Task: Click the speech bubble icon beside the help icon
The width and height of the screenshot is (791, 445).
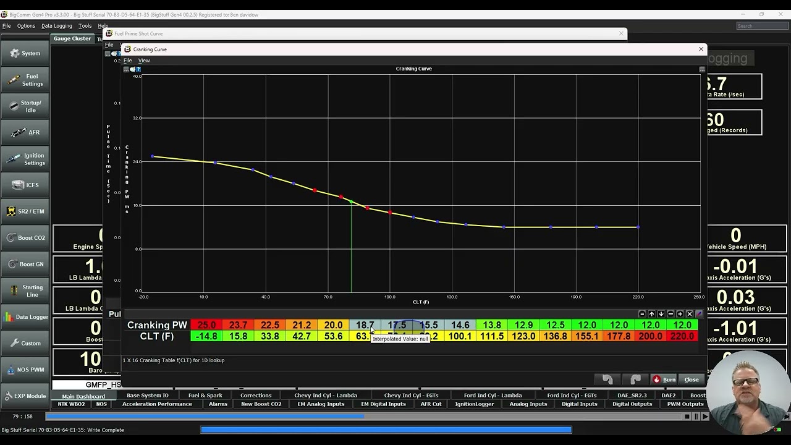Action: [132, 69]
